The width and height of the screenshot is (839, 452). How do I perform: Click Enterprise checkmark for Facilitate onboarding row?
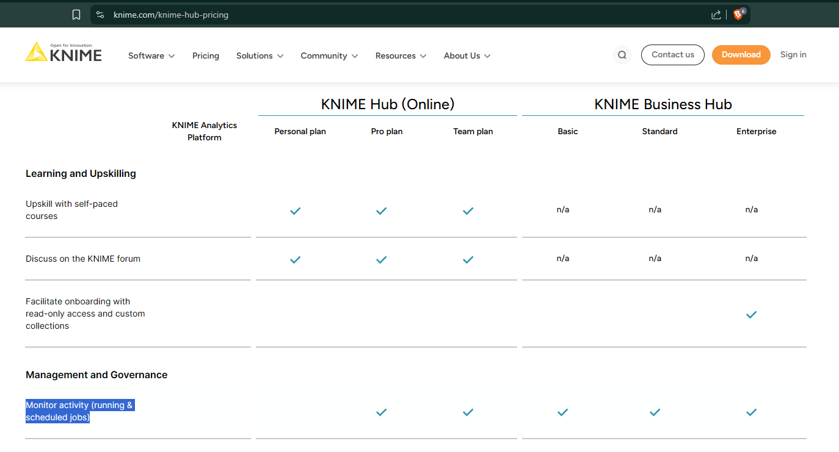pyautogui.click(x=751, y=315)
